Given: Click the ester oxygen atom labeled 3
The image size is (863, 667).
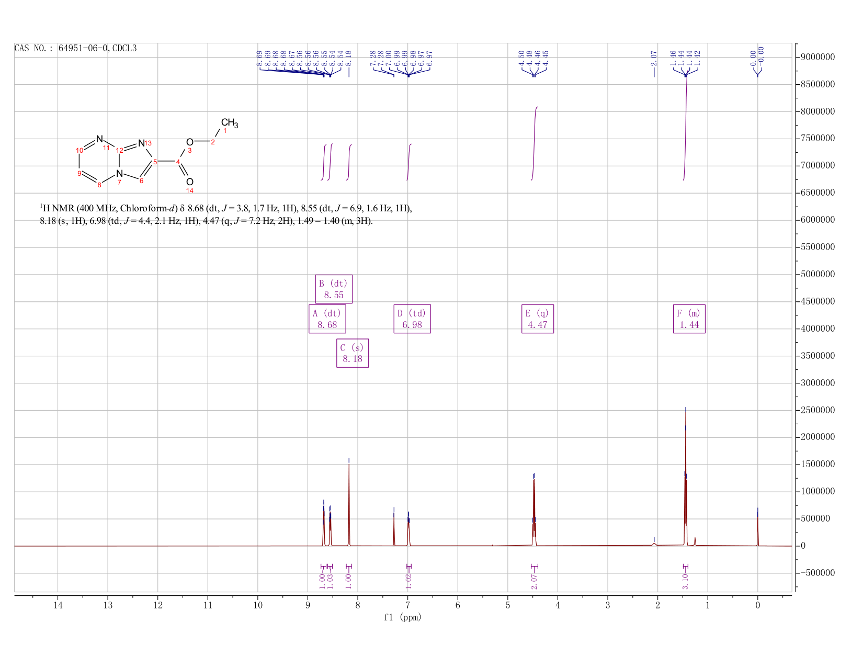Looking at the screenshot, I should 189,142.
